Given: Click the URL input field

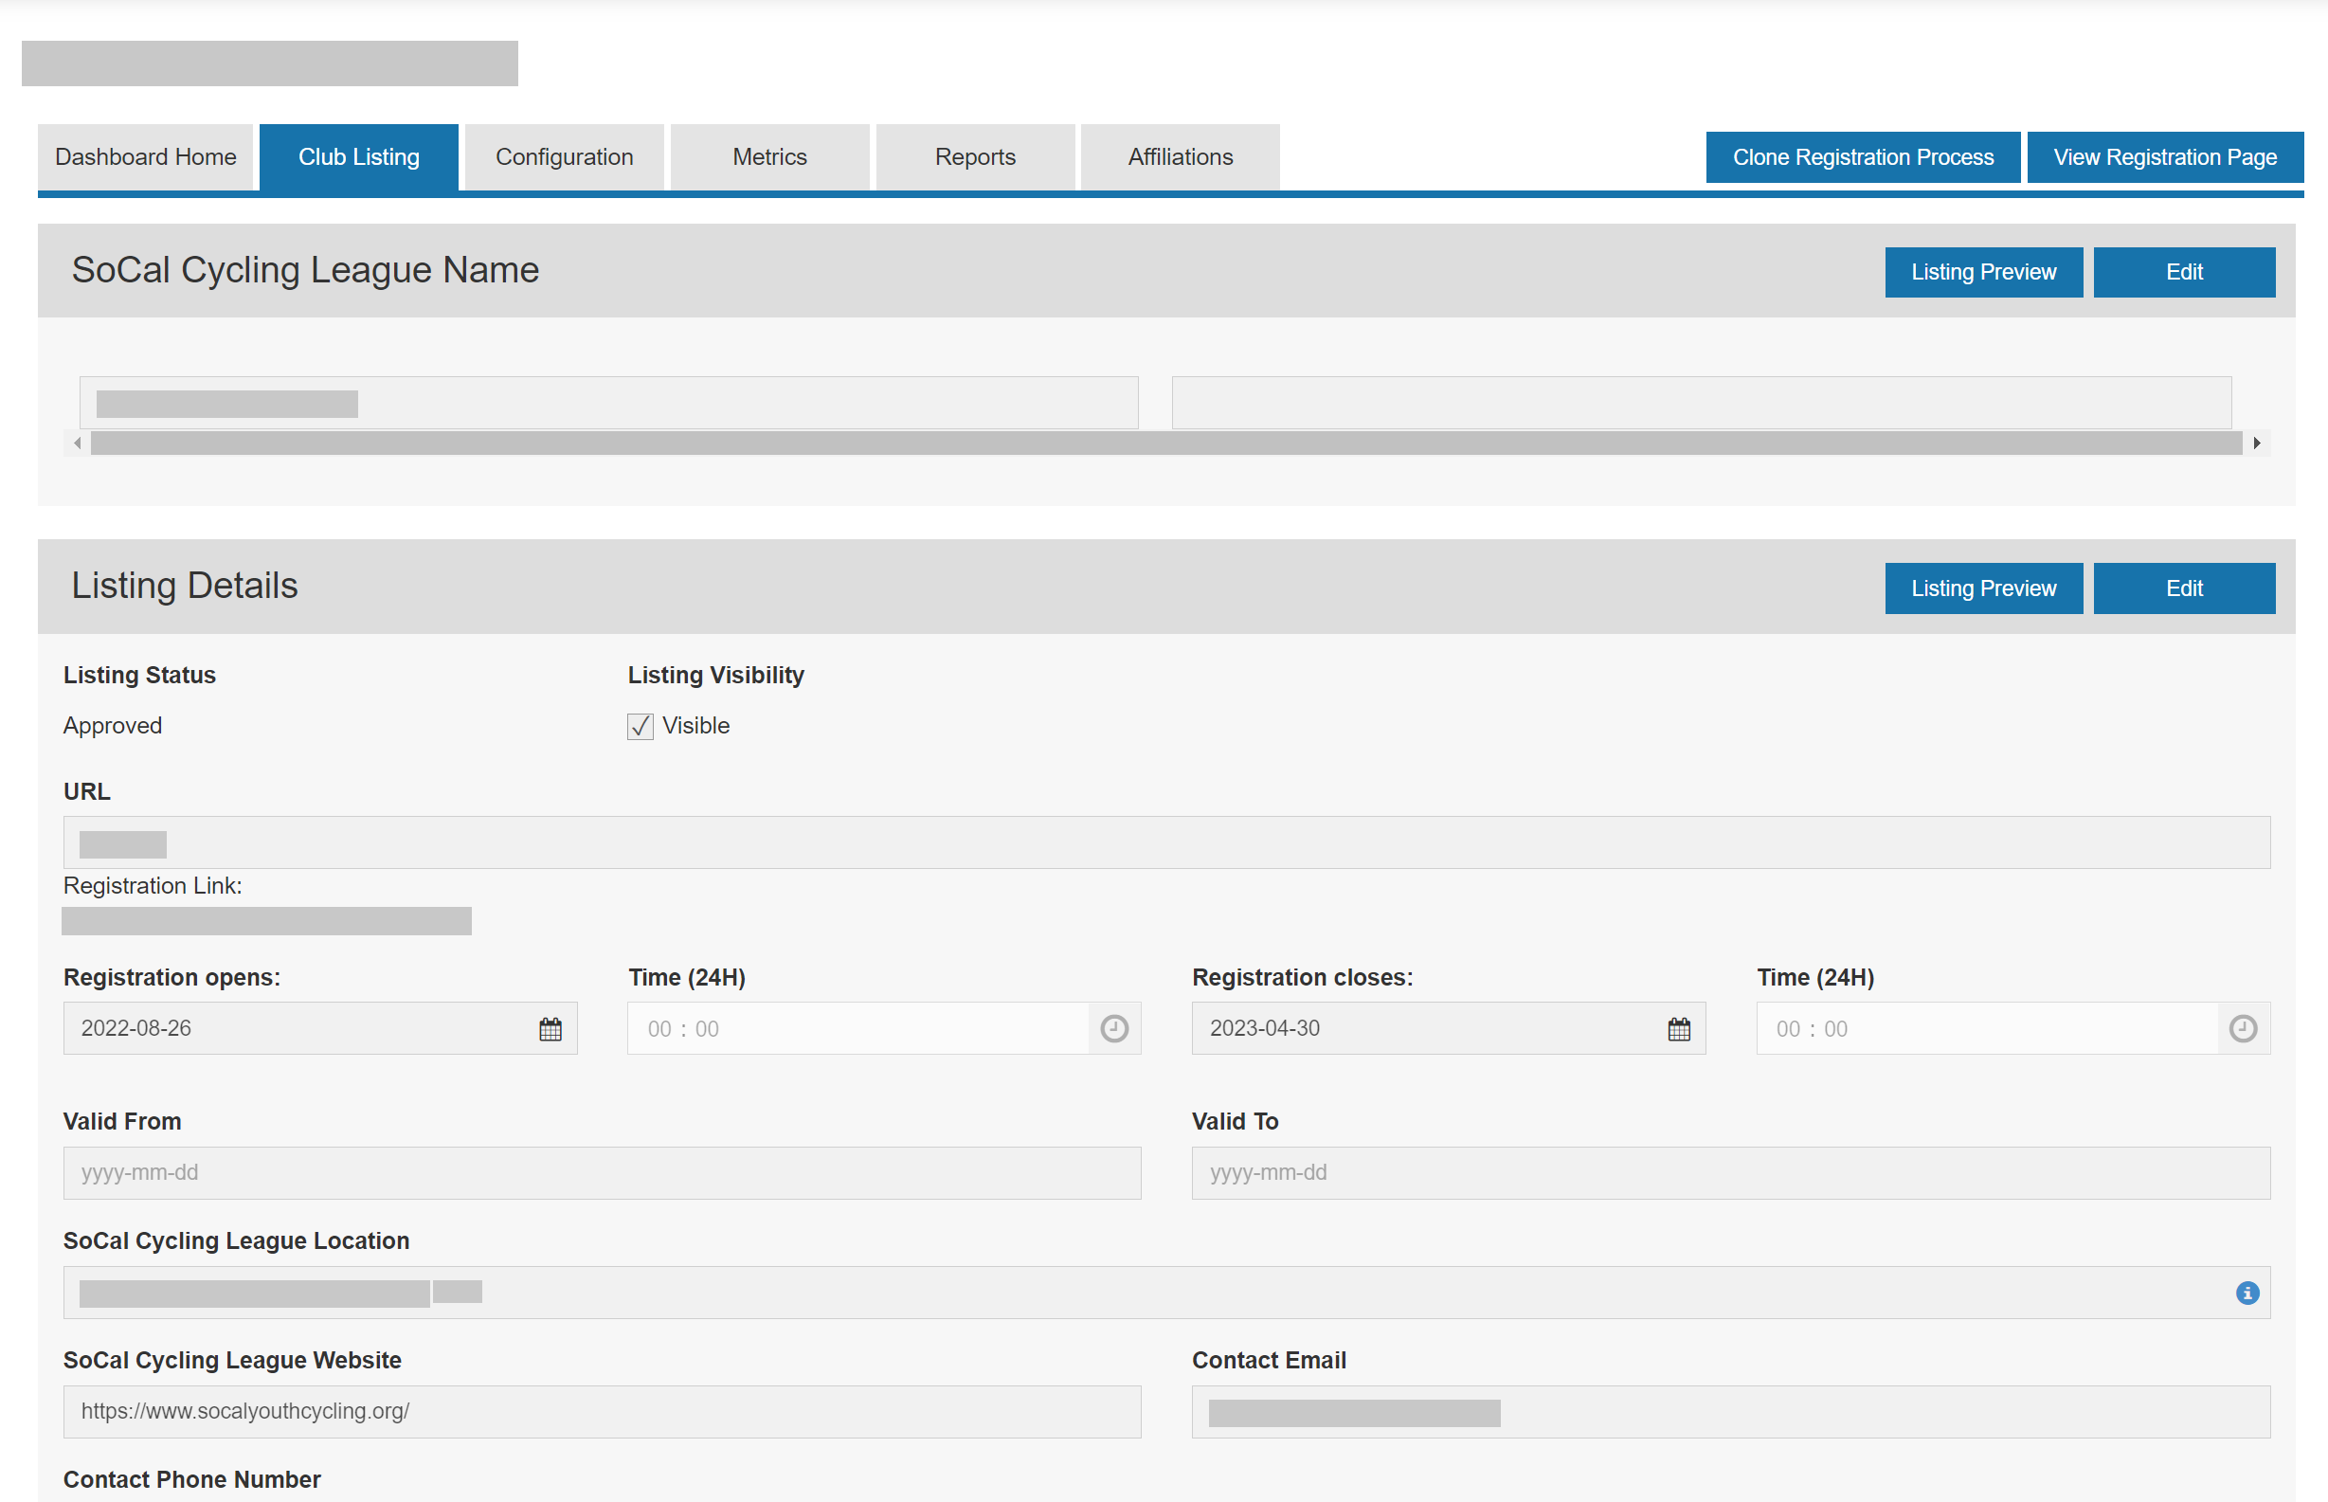Looking at the screenshot, I should click(1166, 842).
